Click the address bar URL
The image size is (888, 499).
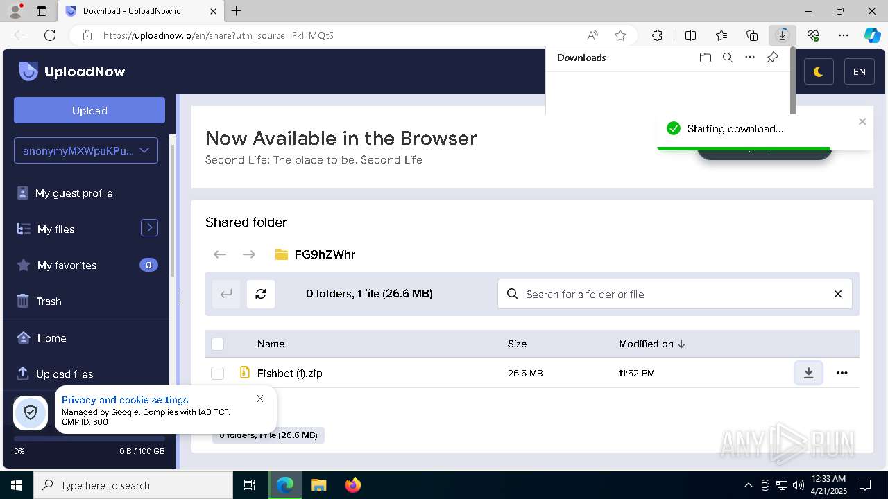click(x=219, y=35)
